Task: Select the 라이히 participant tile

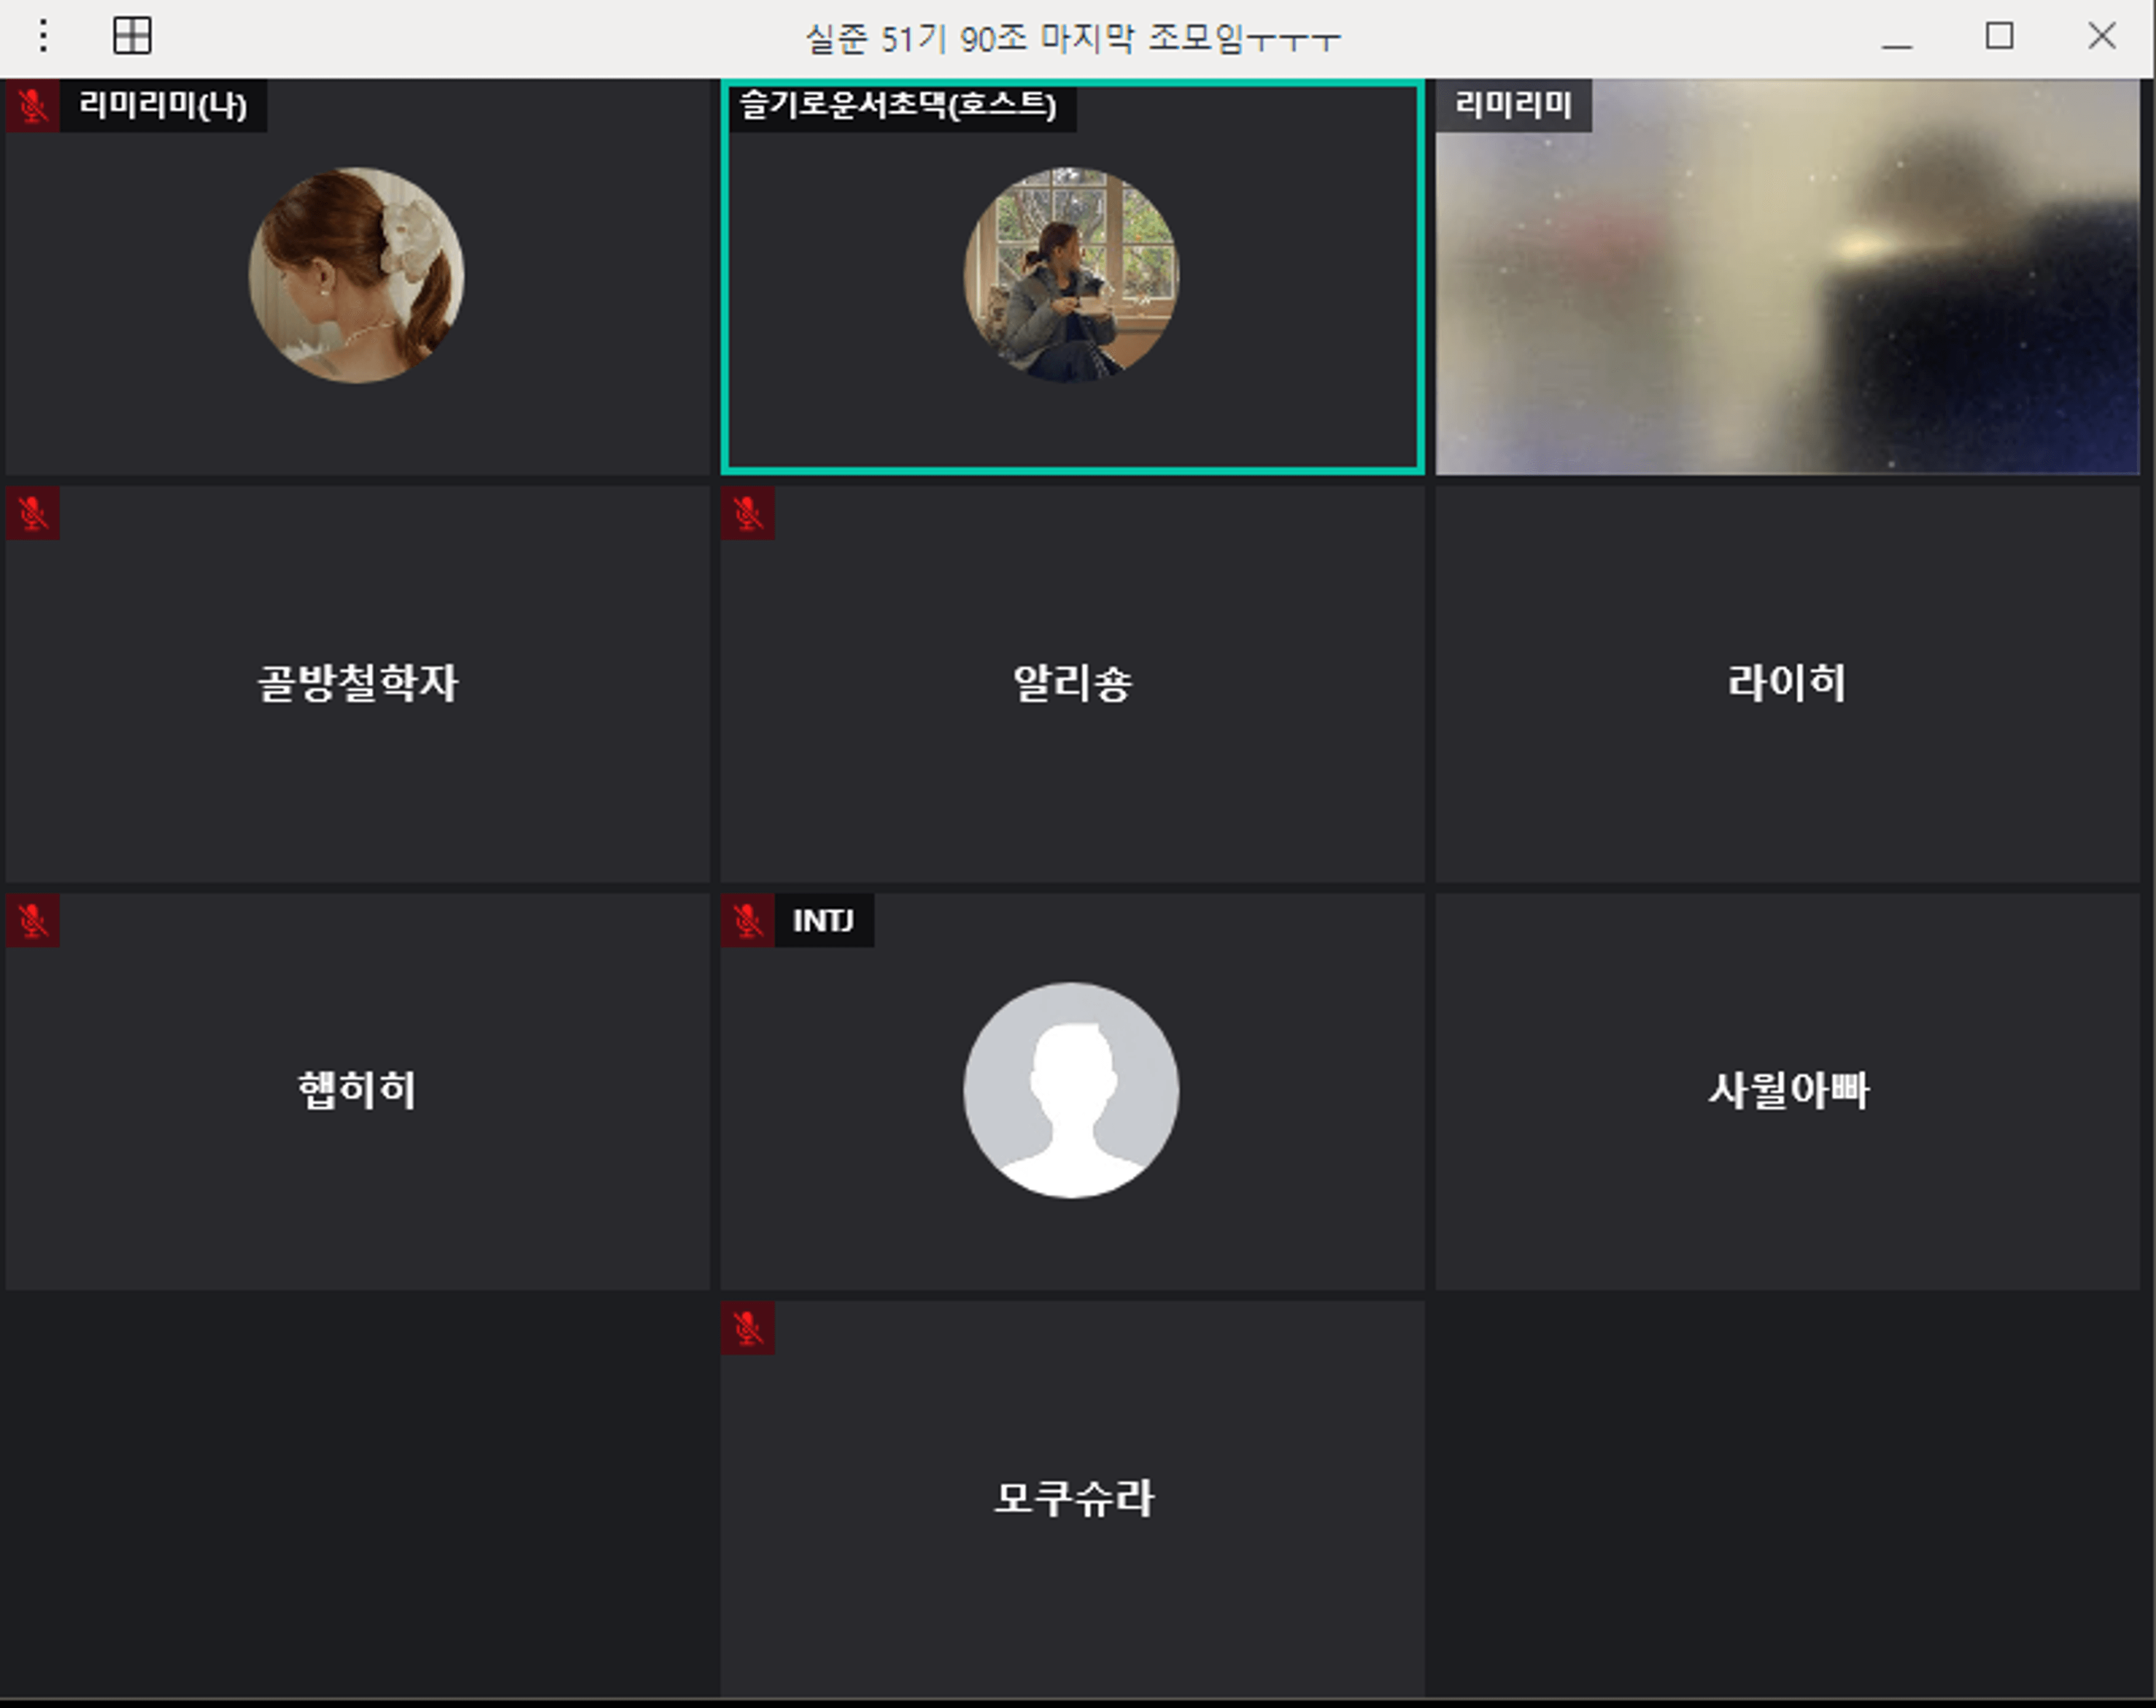Action: 1787,683
